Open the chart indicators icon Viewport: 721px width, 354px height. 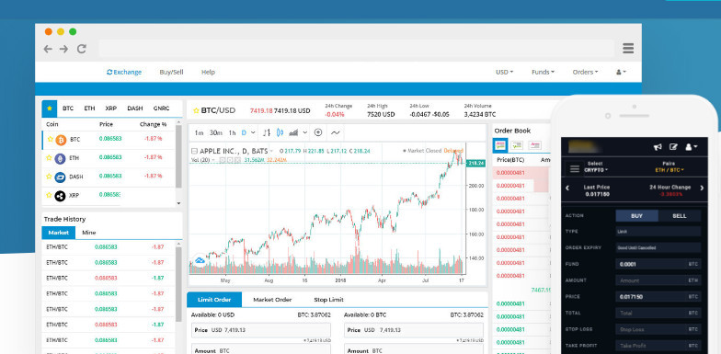(293, 132)
